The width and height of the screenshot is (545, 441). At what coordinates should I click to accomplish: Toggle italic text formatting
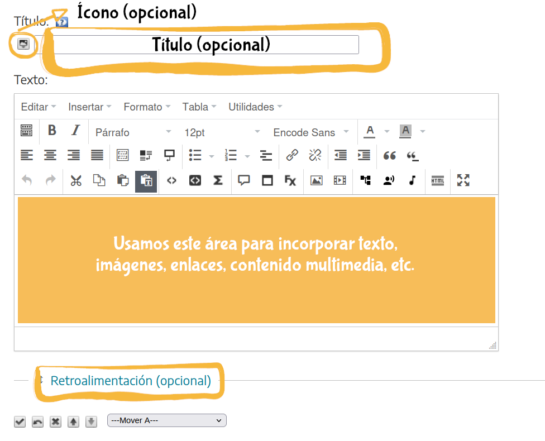click(75, 131)
